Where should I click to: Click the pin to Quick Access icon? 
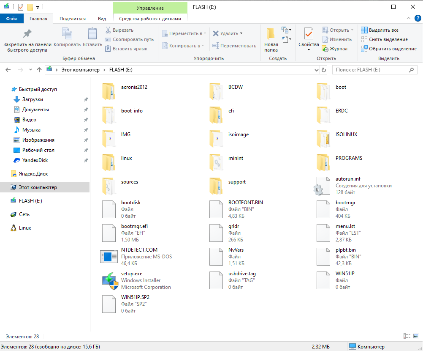27,34
